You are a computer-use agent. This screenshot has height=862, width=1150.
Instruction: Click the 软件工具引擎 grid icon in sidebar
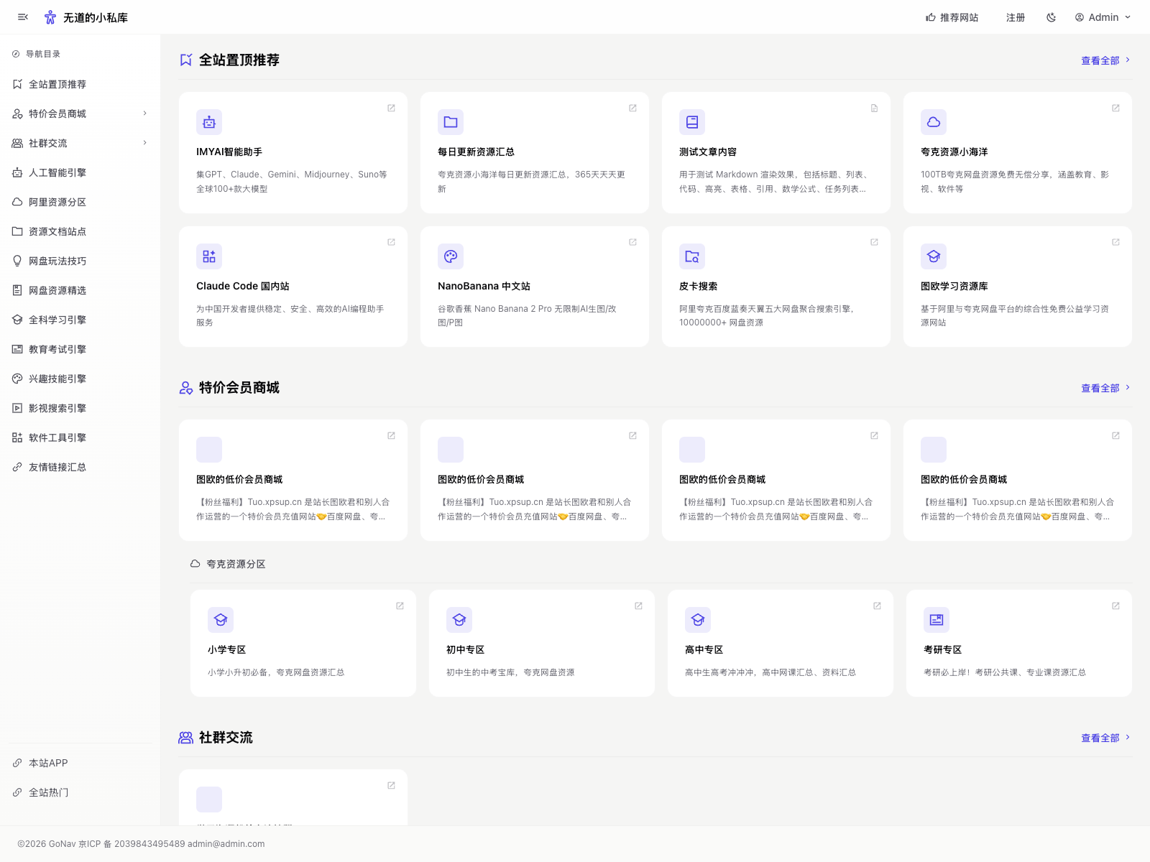click(x=17, y=437)
